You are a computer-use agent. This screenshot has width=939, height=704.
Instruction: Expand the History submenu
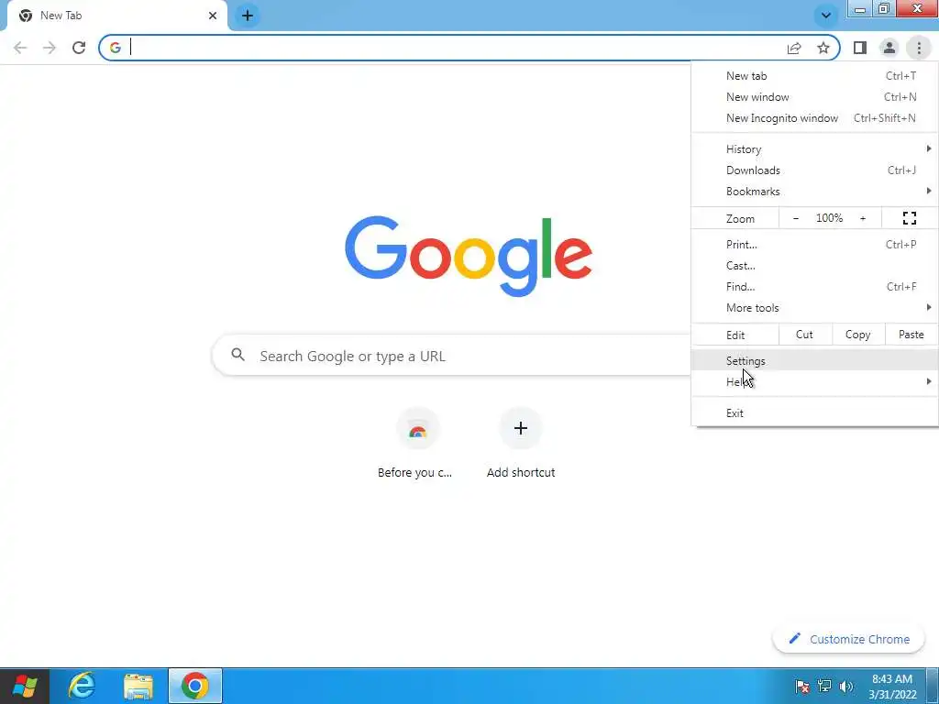pos(814,149)
